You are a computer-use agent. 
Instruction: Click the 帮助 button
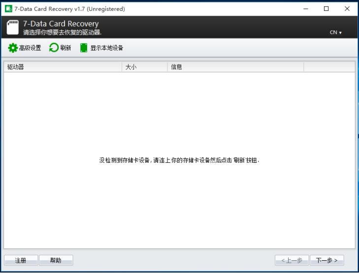click(56, 260)
